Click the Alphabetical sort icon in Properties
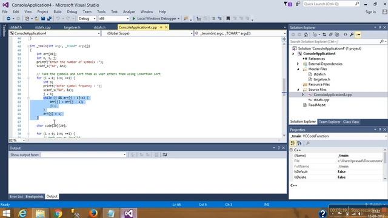This screenshot has height=218, width=388. [x=299, y=143]
